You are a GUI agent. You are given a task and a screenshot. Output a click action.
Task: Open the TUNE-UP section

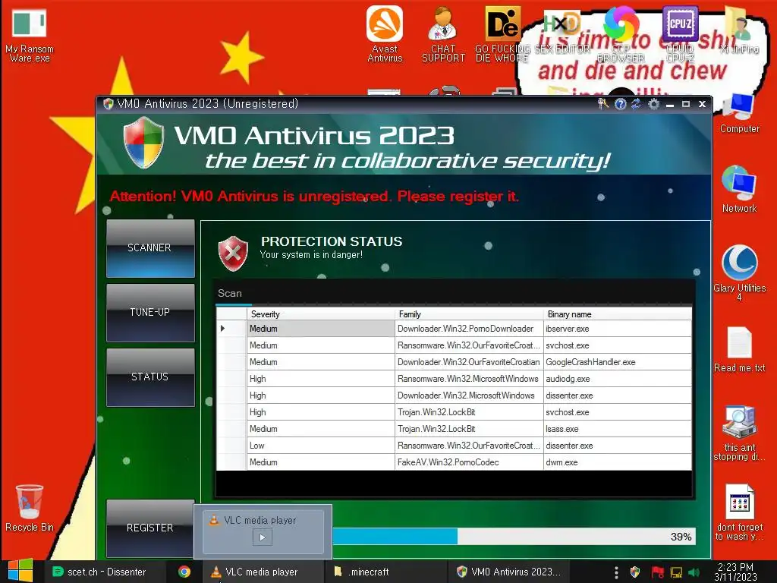(x=150, y=312)
